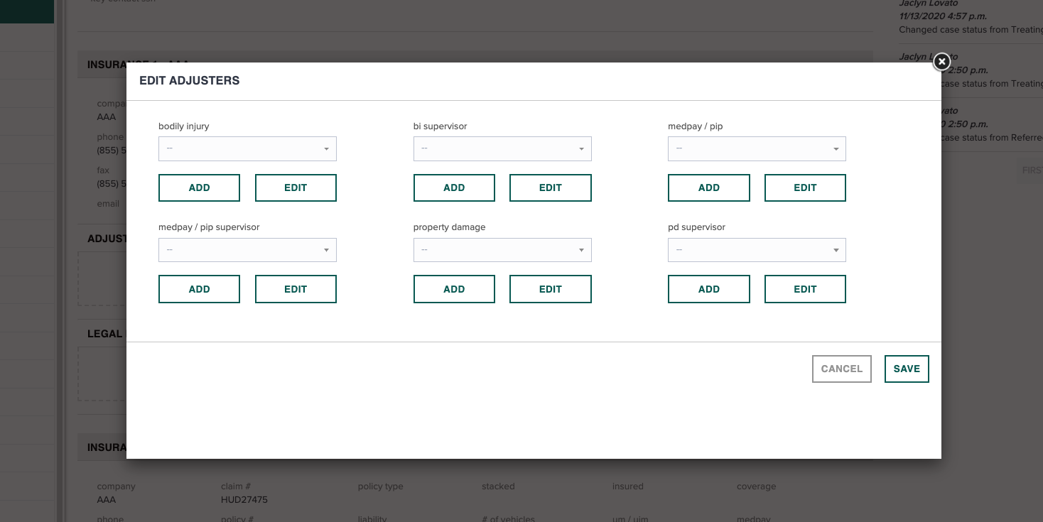Screen dimensions: 1043x522
Task: Select the 'property damage' field label
Action: (450, 227)
